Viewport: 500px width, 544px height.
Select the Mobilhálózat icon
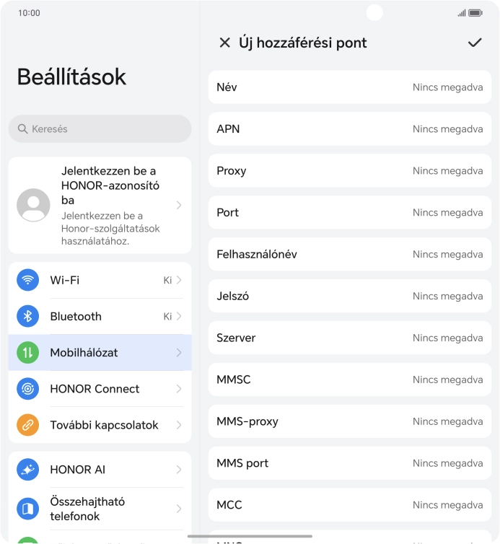[x=28, y=353]
